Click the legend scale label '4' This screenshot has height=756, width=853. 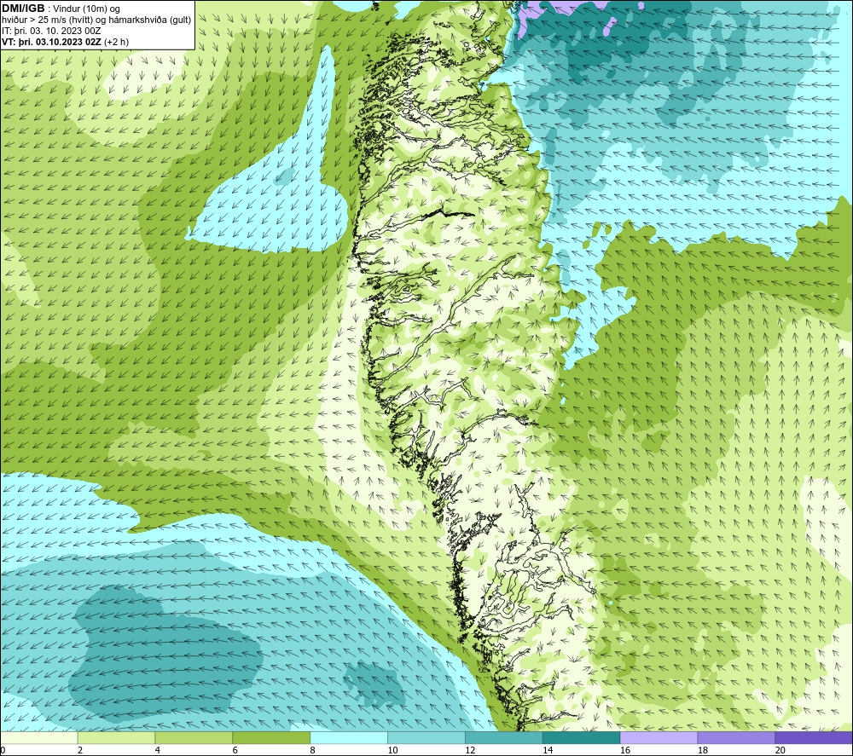point(158,750)
